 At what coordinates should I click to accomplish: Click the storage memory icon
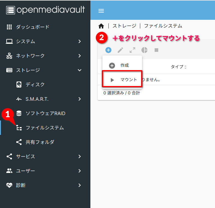(x=9, y=70)
